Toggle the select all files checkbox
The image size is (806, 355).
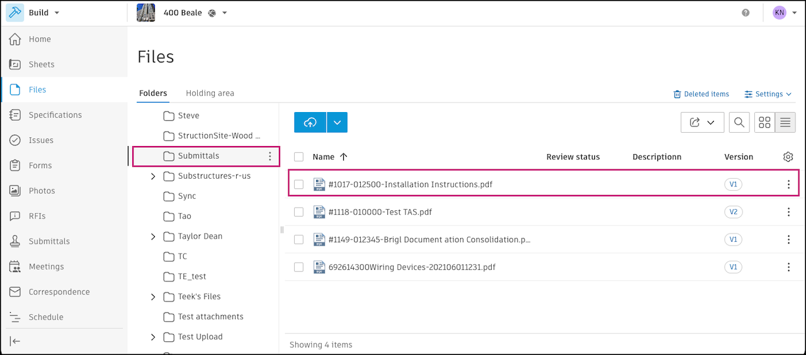[x=299, y=157]
